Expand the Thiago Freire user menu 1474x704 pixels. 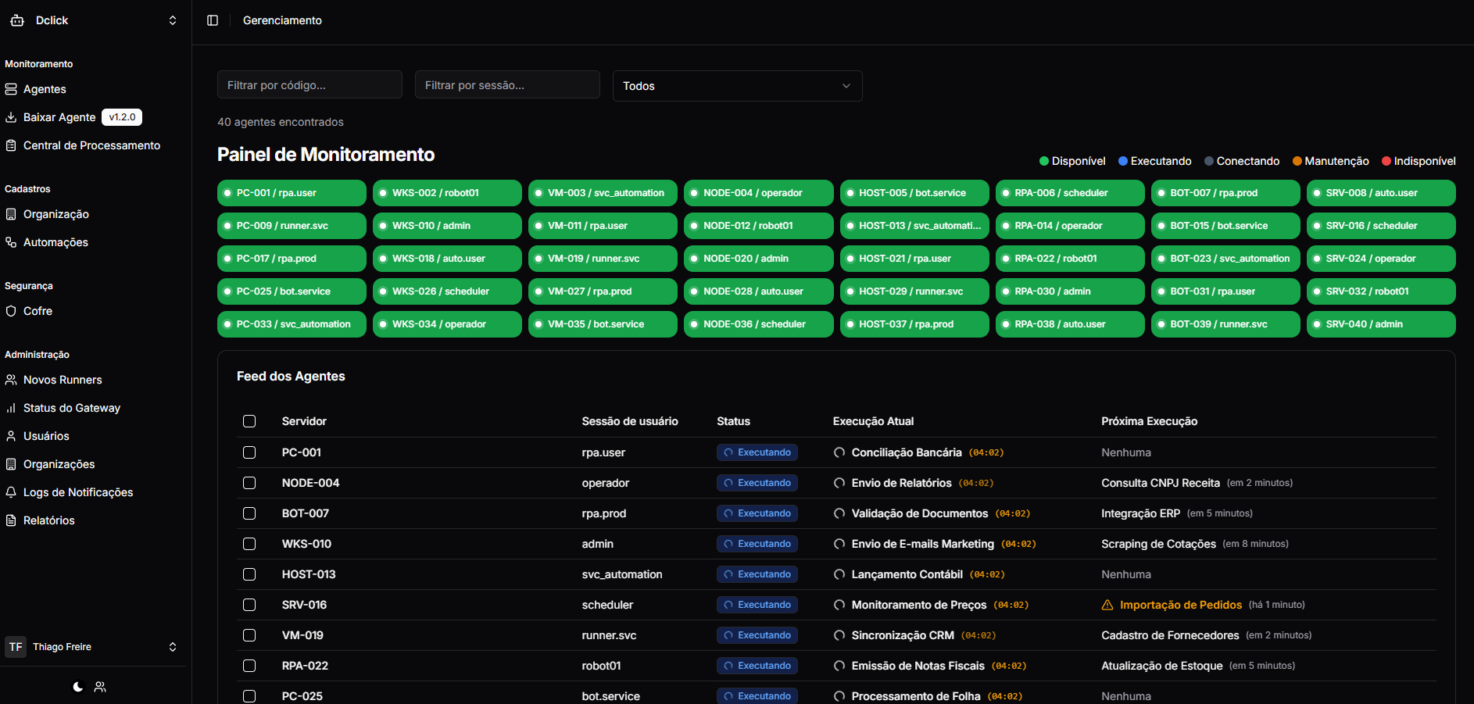(173, 647)
